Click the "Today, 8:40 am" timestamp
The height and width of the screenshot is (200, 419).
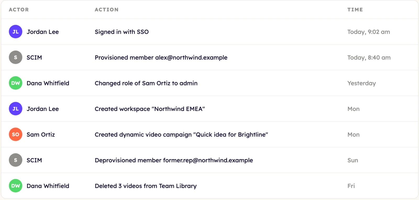coord(369,57)
